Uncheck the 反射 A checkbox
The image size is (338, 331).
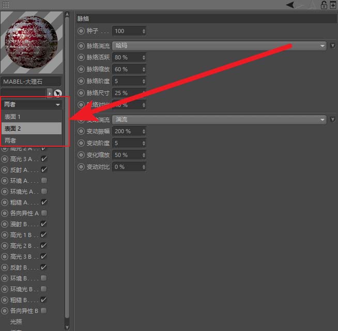coord(44,169)
